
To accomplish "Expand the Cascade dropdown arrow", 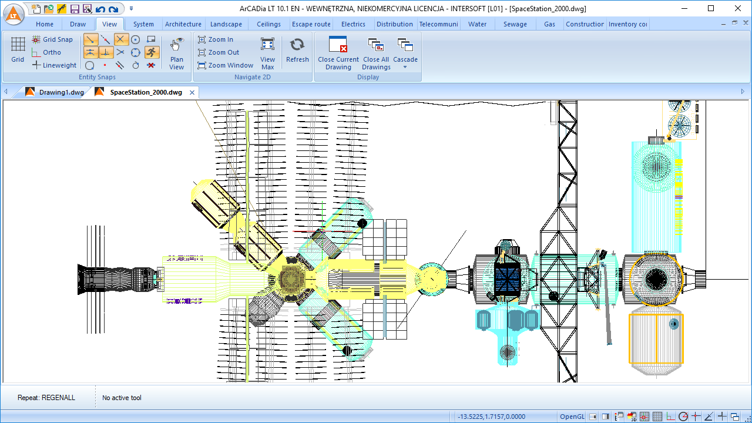I will 405,67.
